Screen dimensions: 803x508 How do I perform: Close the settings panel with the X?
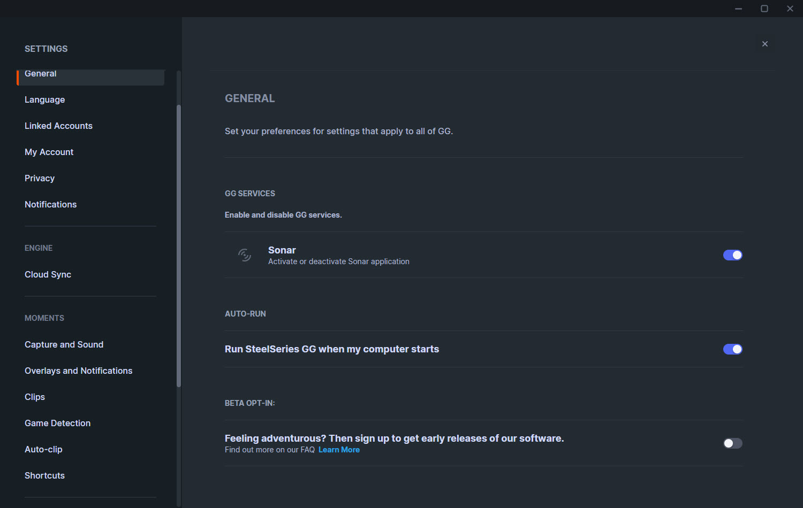click(x=765, y=44)
